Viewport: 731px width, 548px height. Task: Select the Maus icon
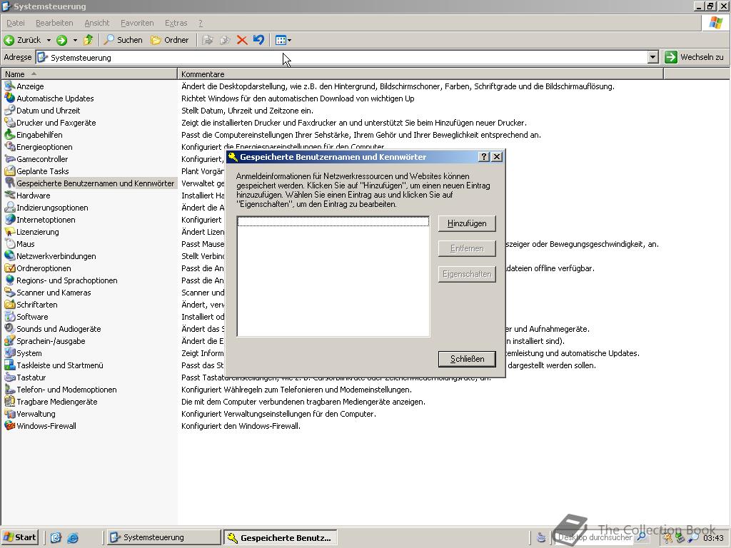click(x=10, y=243)
